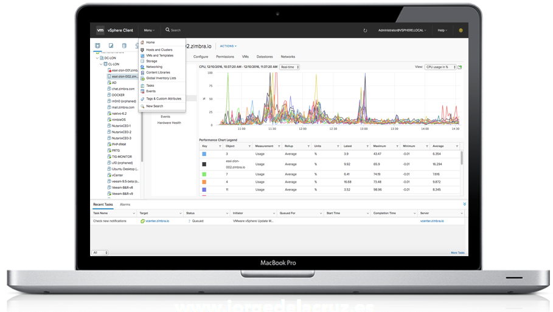
Task: Open the Hosts and Clusters inventory tab icon
Action: click(98, 46)
